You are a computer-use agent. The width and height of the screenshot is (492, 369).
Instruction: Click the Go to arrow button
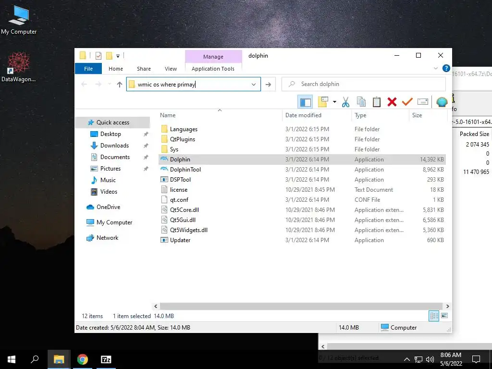click(268, 84)
